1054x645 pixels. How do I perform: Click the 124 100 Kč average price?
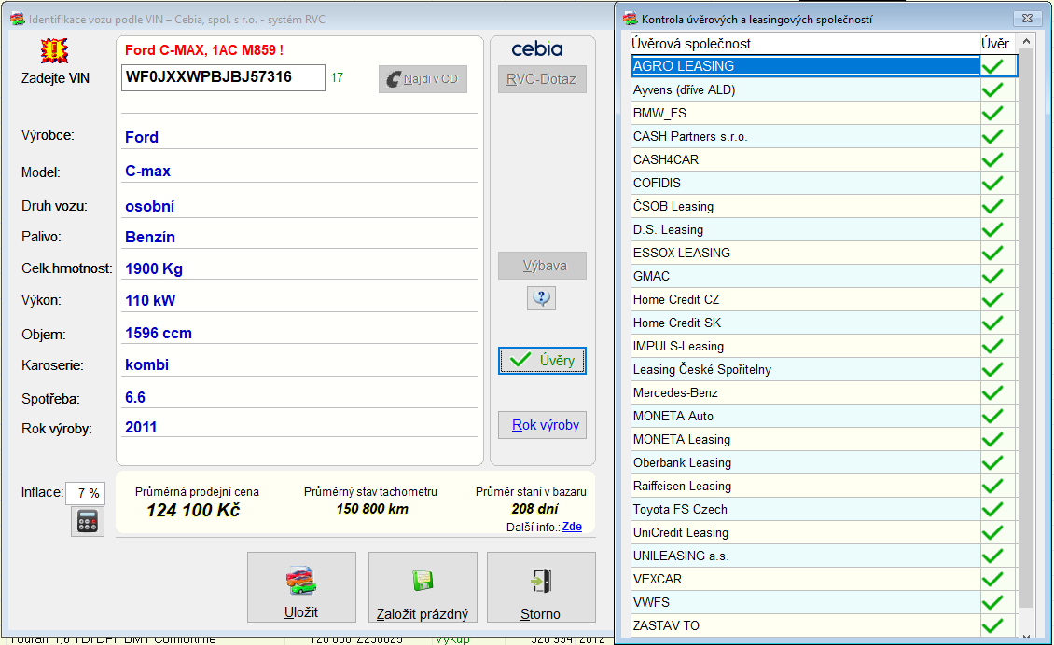194,511
